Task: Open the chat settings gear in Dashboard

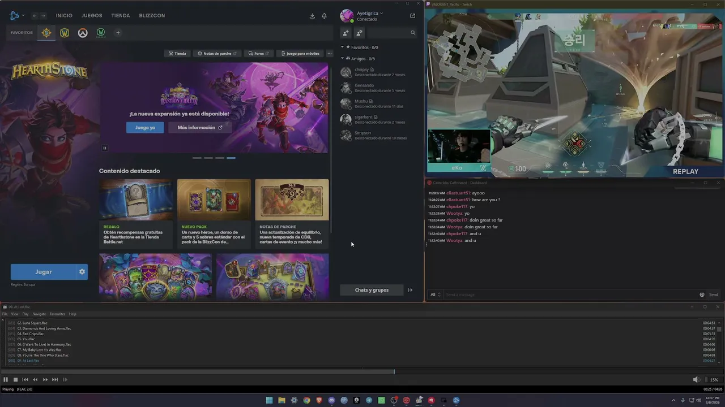Action: click(x=702, y=295)
